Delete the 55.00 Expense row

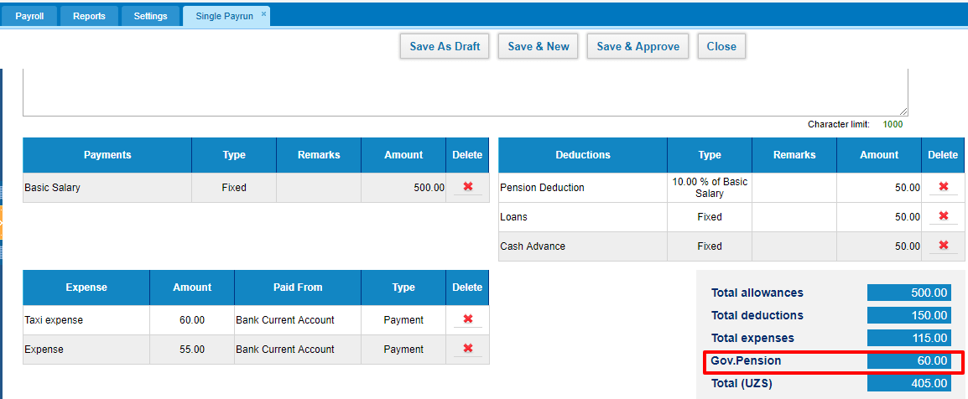pos(467,349)
